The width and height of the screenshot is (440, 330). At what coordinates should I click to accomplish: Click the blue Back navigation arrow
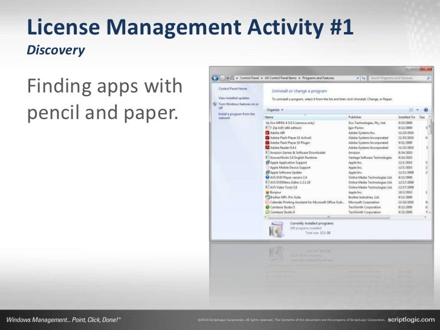[x=215, y=79]
